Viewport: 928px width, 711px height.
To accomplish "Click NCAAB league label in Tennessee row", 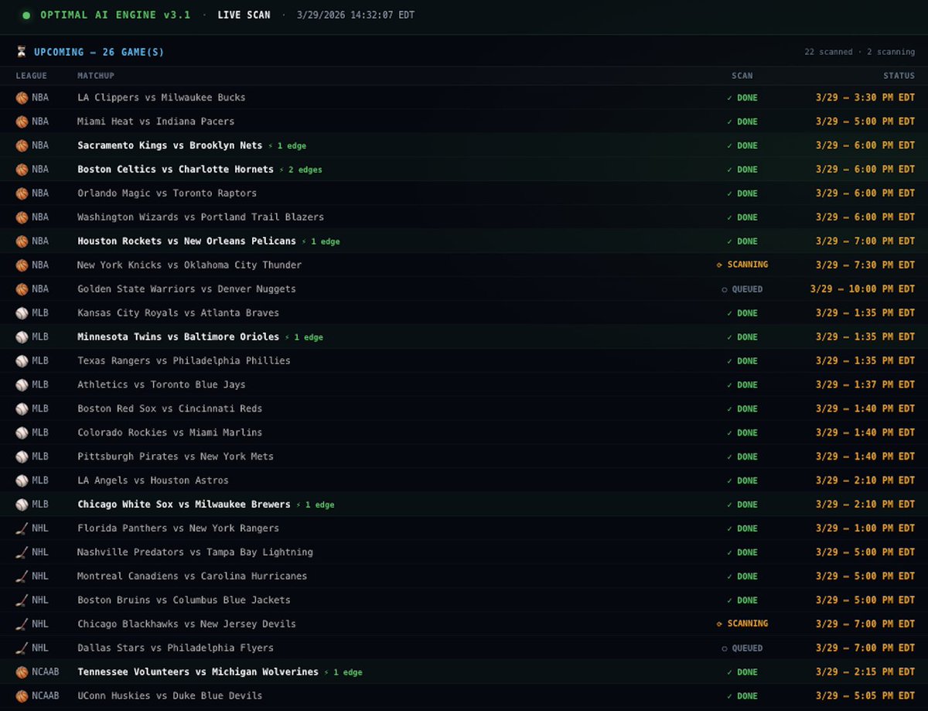I will 46,672.
